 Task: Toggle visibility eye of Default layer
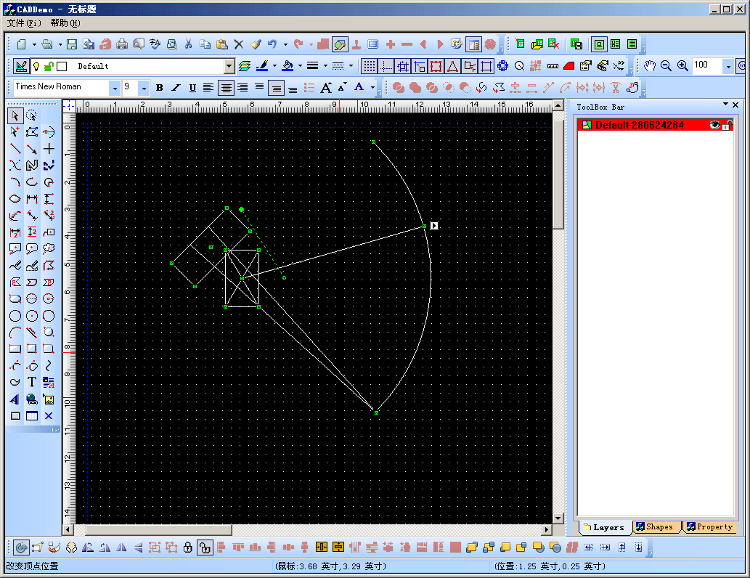714,125
